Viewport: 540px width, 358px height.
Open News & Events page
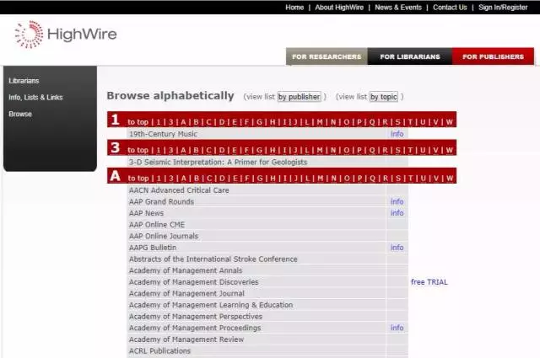pyautogui.click(x=398, y=8)
